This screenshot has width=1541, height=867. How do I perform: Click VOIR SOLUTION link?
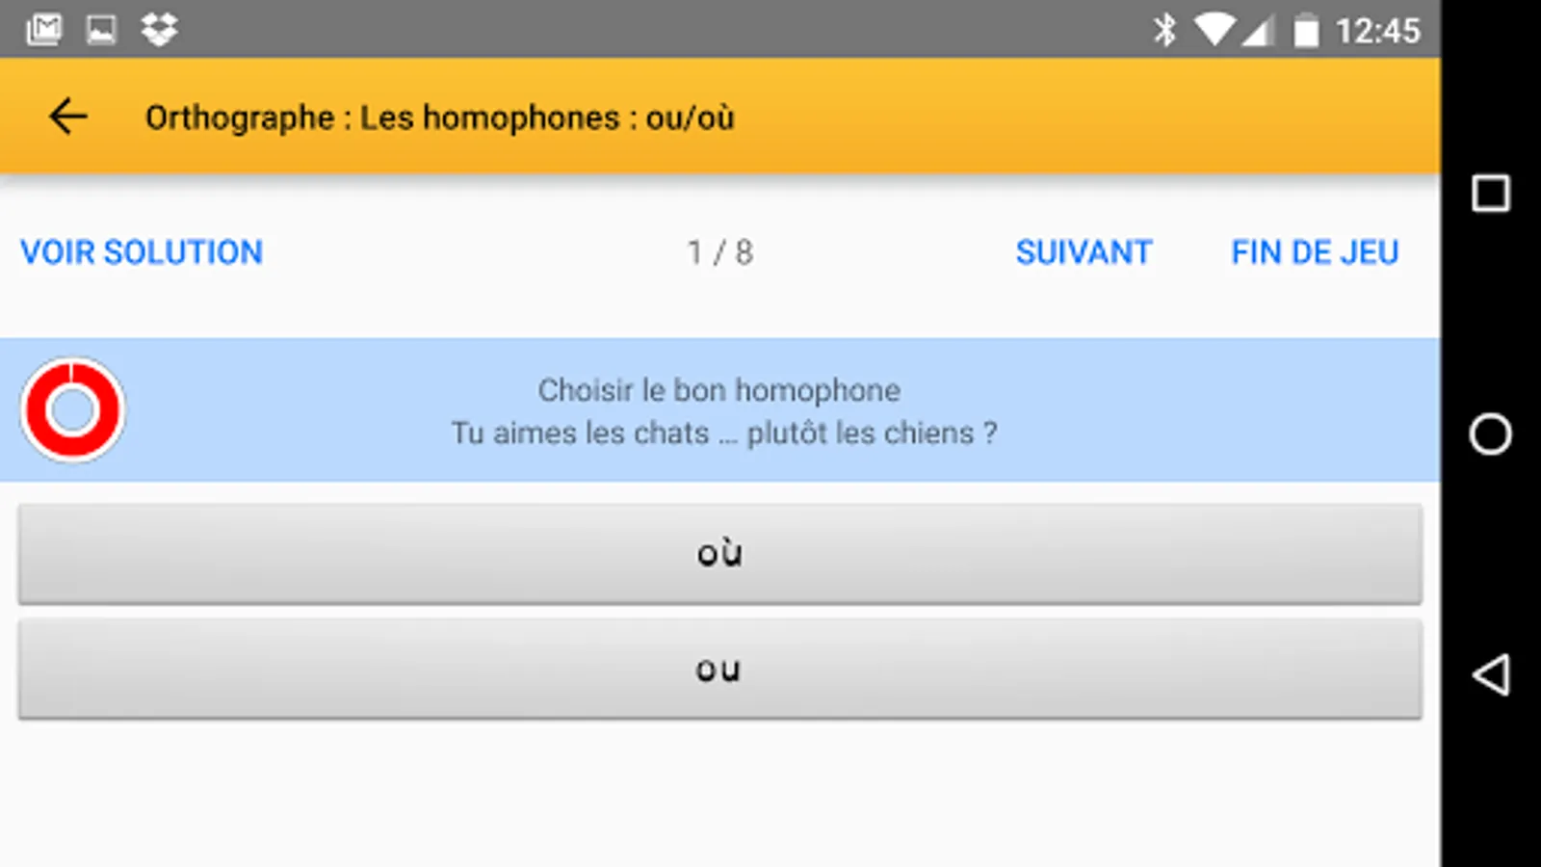click(142, 252)
